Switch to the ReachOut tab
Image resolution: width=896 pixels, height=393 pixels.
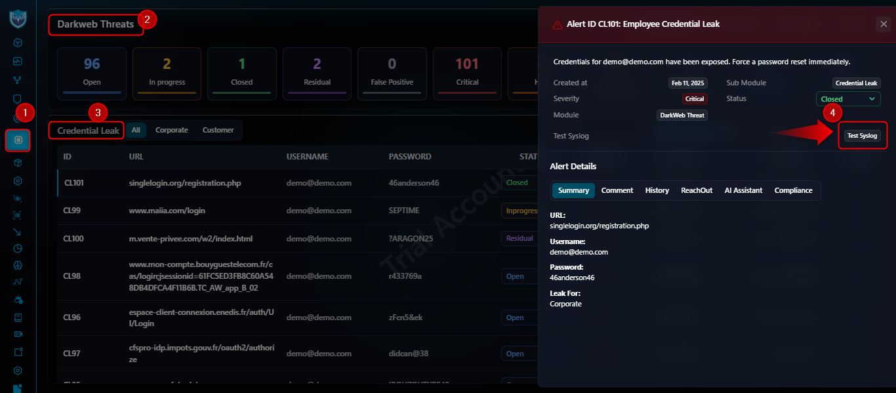697,190
